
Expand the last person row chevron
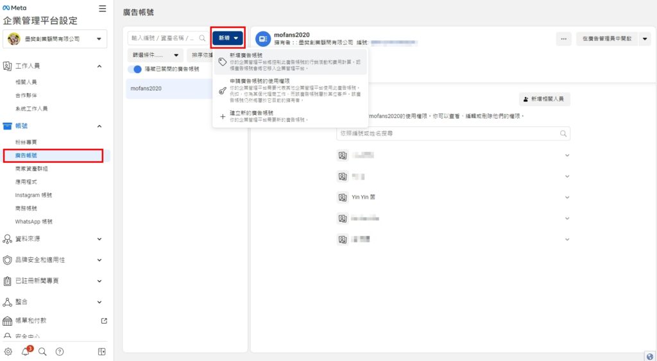point(567,240)
